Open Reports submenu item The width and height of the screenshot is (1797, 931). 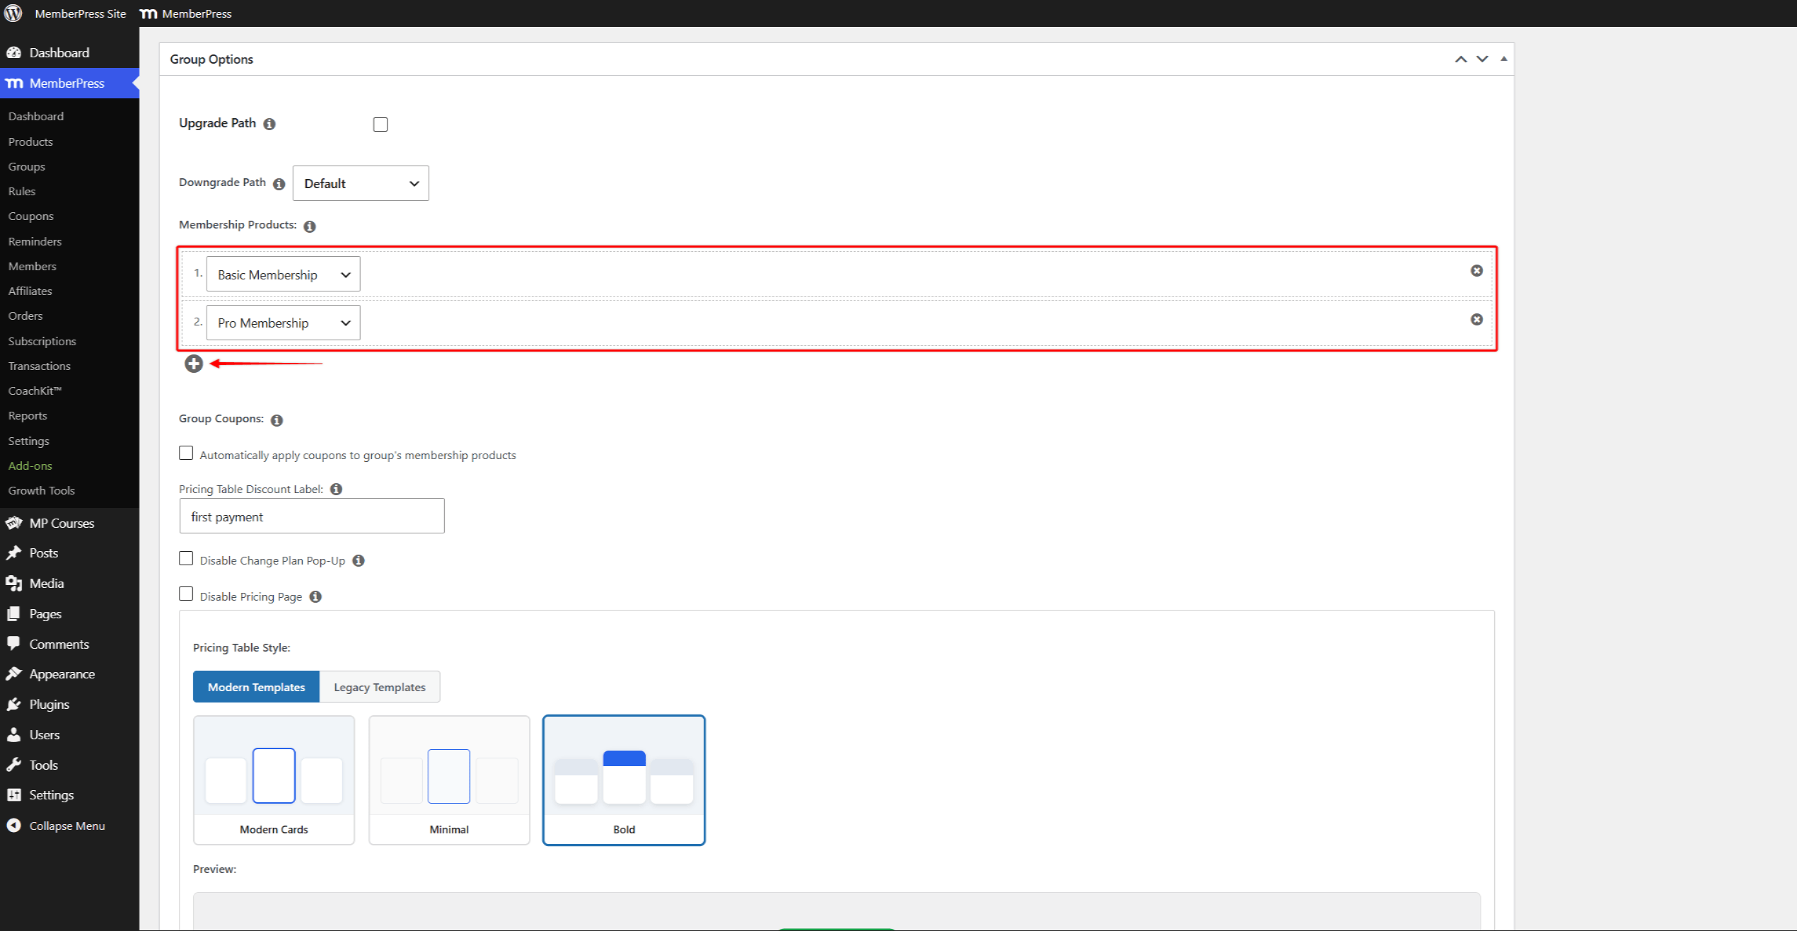28,415
